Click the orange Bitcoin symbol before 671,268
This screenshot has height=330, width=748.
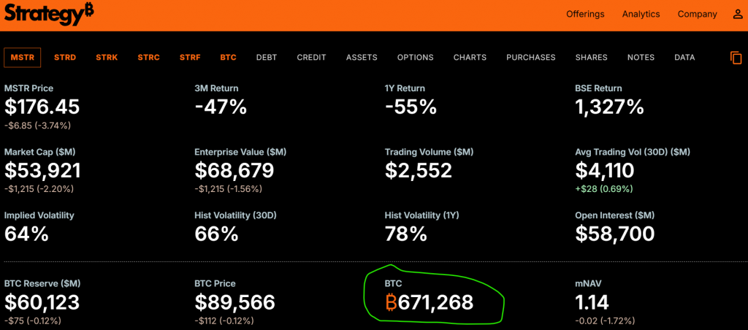point(391,302)
